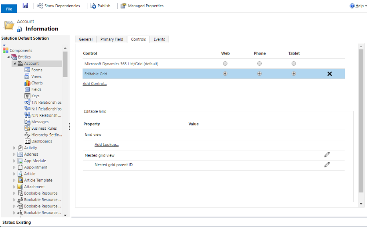Open Managed Properties icon
This screenshot has height=227, width=367.
click(x=123, y=6)
